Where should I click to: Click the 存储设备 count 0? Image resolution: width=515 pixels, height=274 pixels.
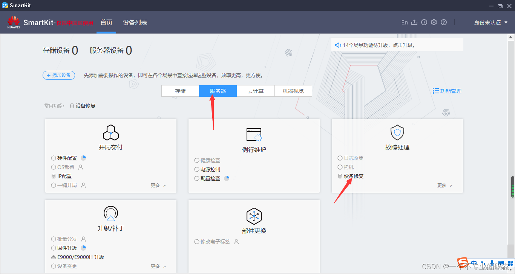click(75, 50)
